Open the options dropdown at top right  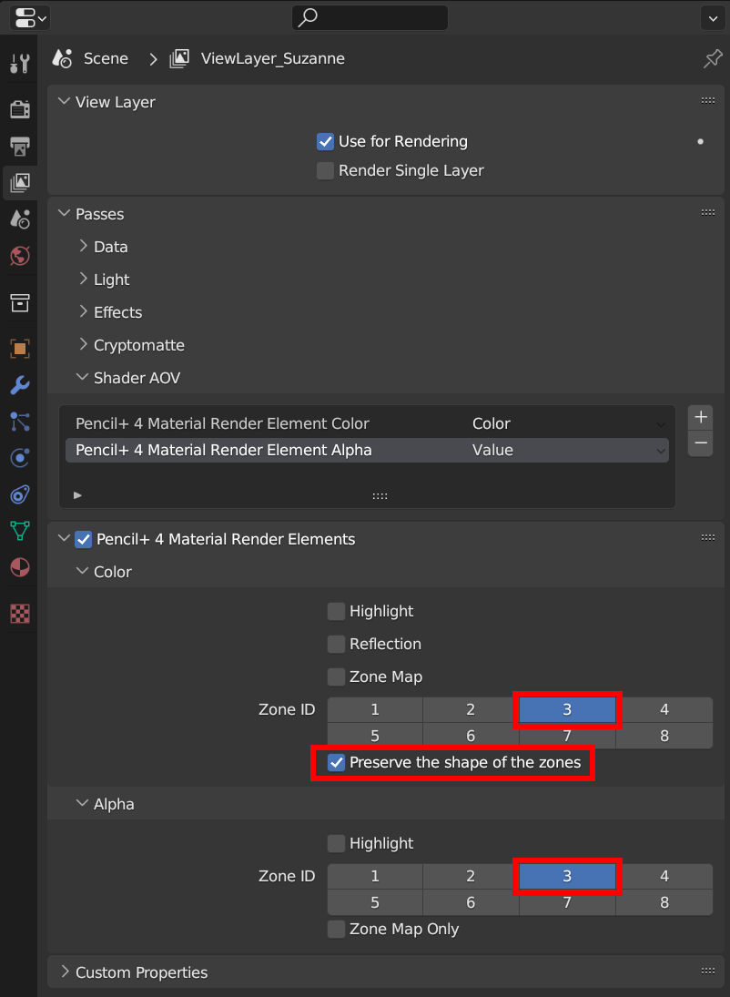click(x=712, y=18)
